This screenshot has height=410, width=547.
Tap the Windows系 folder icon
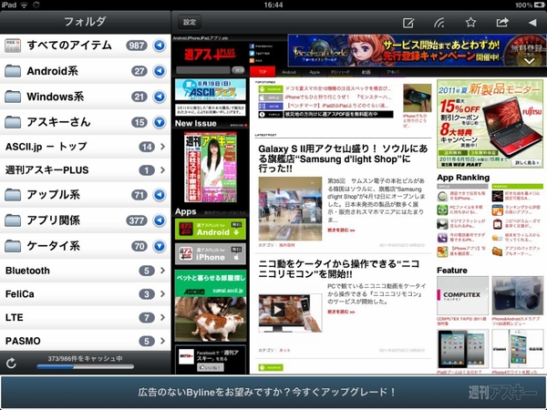[x=13, y=97]
